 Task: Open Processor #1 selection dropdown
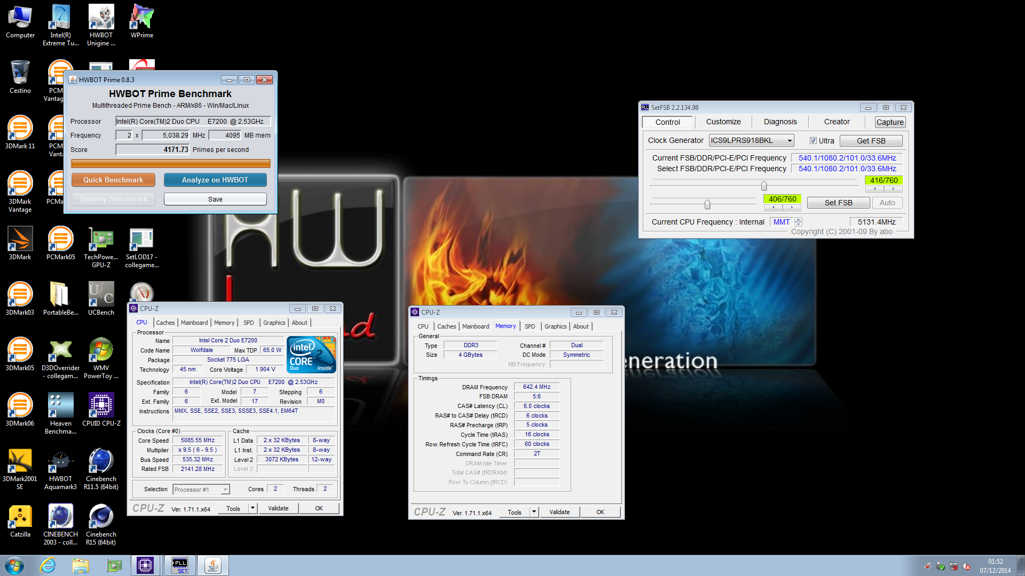(201, 489)
